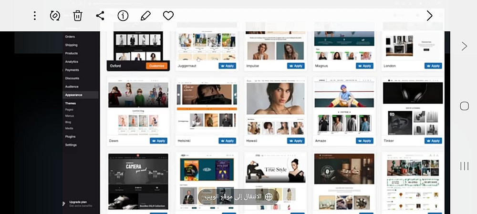Viewport: 477px width, 214px height.
Task: Select Pages under Appearance
Action: 69,110
